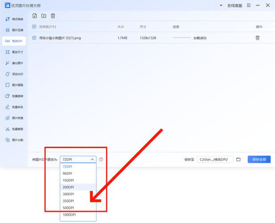The width and height of the screenshot is (275, 223).
Task: Open the 批量裁剪 batch crop tool
Action: tap(14, 129)
